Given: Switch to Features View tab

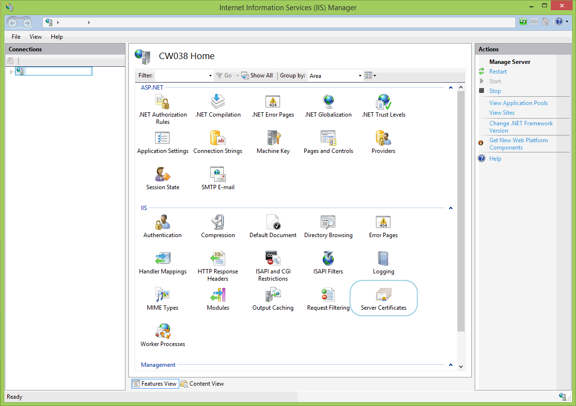Looking at the screenshot, I should (155, 384).
